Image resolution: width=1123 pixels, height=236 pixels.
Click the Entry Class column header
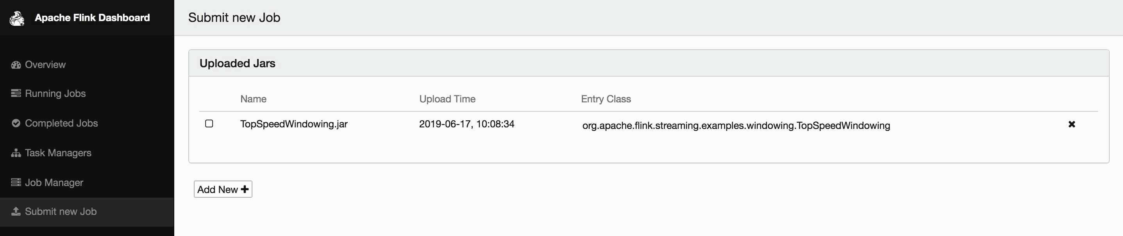click(606, 99)
